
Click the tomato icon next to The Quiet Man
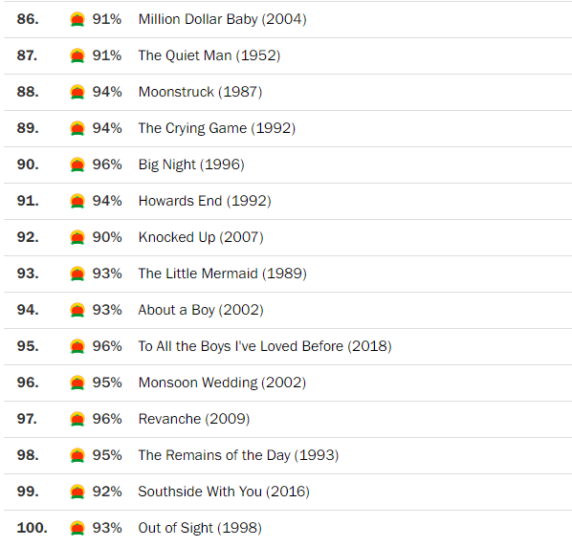point(77,55)
